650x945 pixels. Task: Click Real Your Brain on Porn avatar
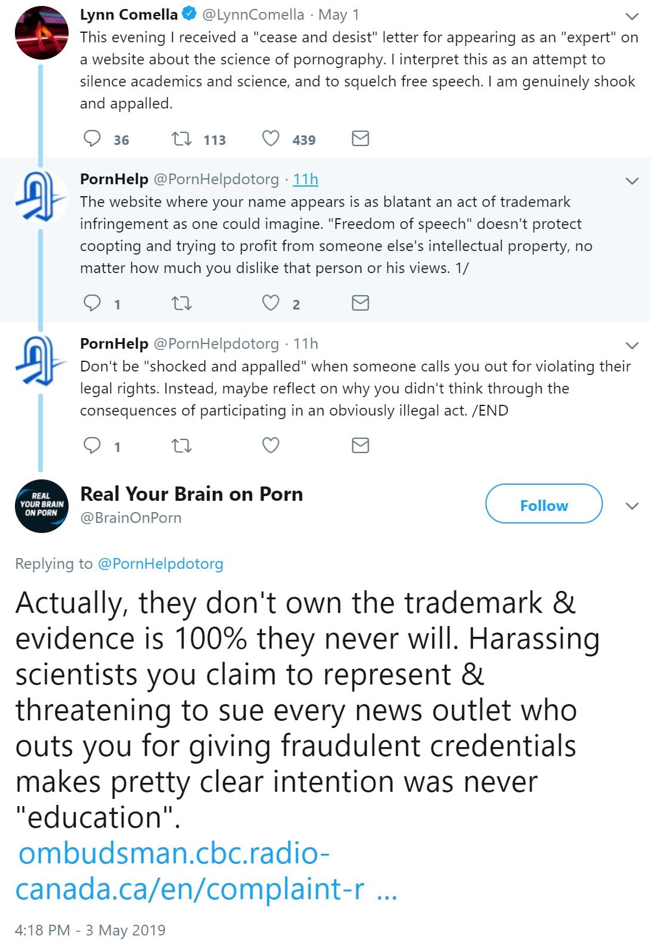tap(41, 506)
